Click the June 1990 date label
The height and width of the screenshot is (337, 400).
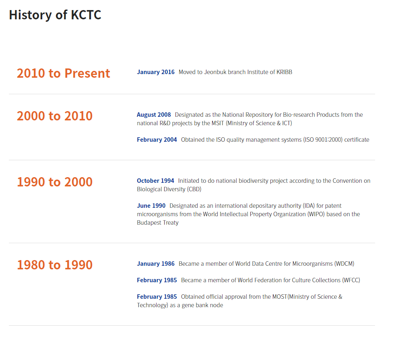pos(151,206)
